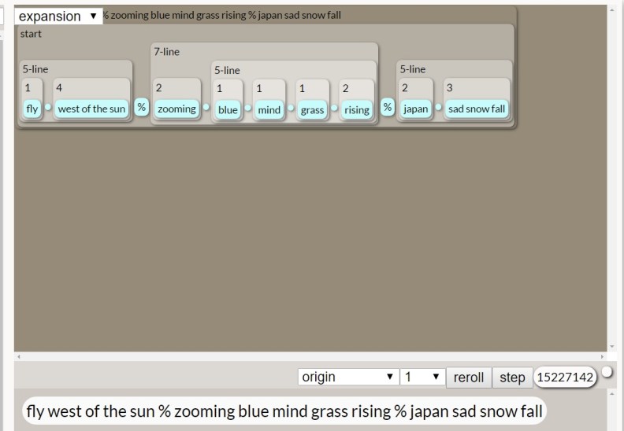Viewport: 624px width, 431px height.
Task: Select the 'sad snow fall' token
Action: (x=477, y=109)
